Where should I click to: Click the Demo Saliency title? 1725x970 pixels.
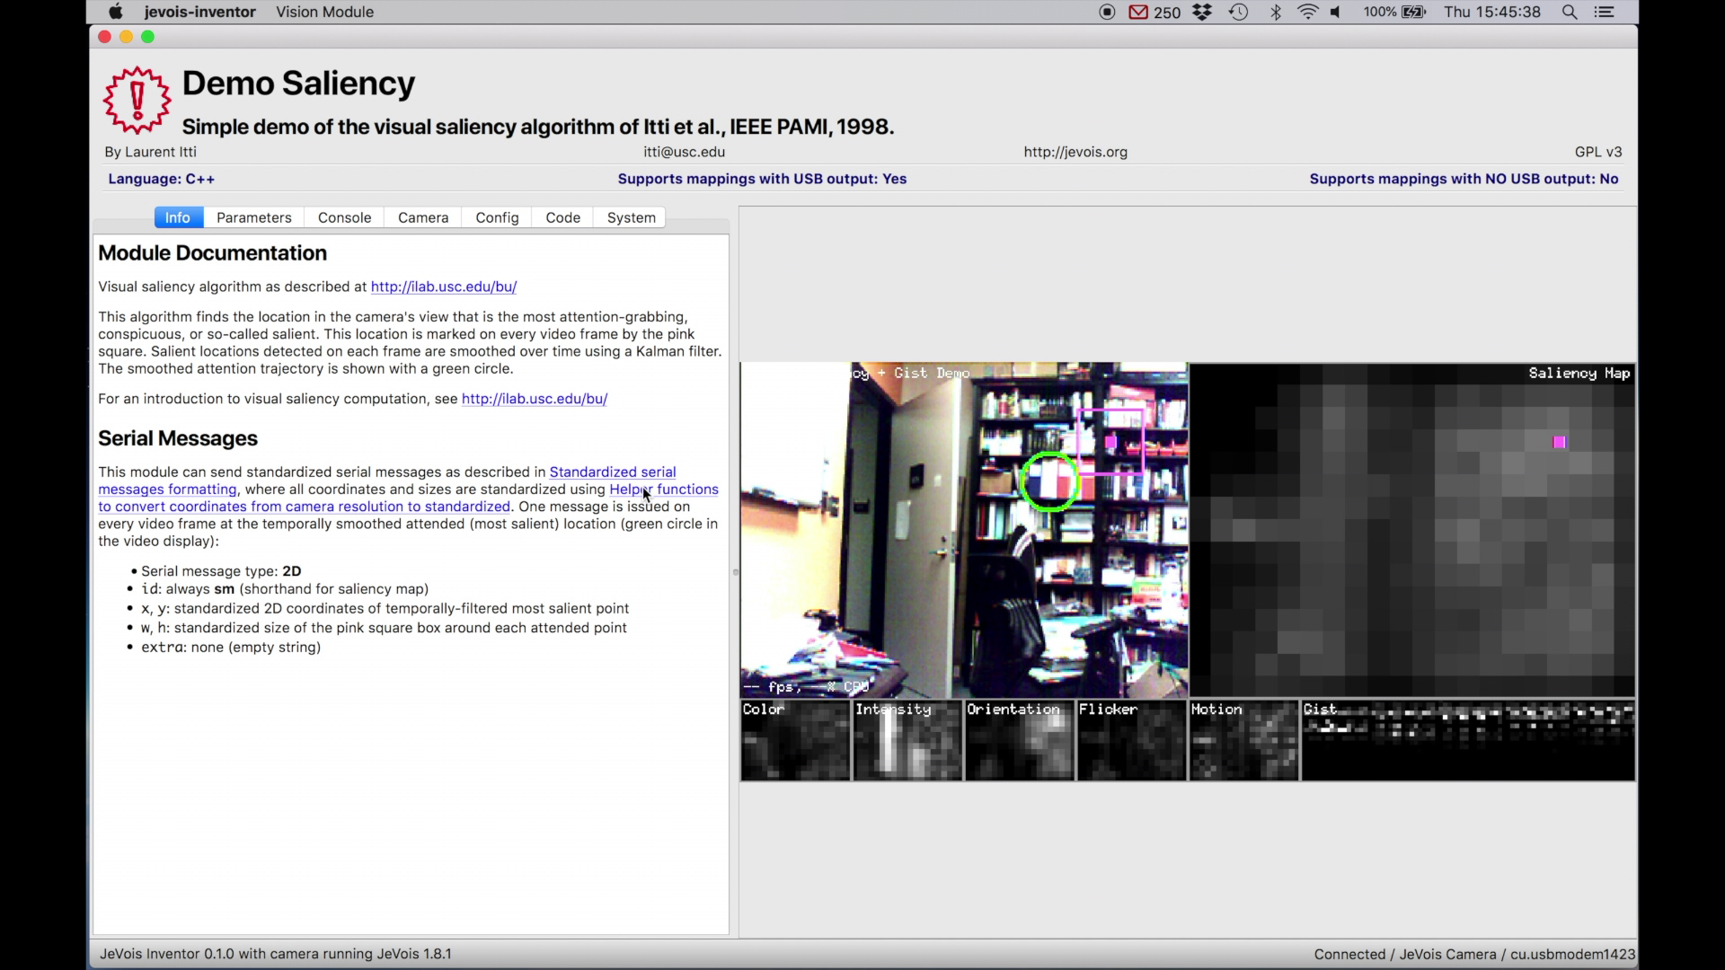click(298, 84)
